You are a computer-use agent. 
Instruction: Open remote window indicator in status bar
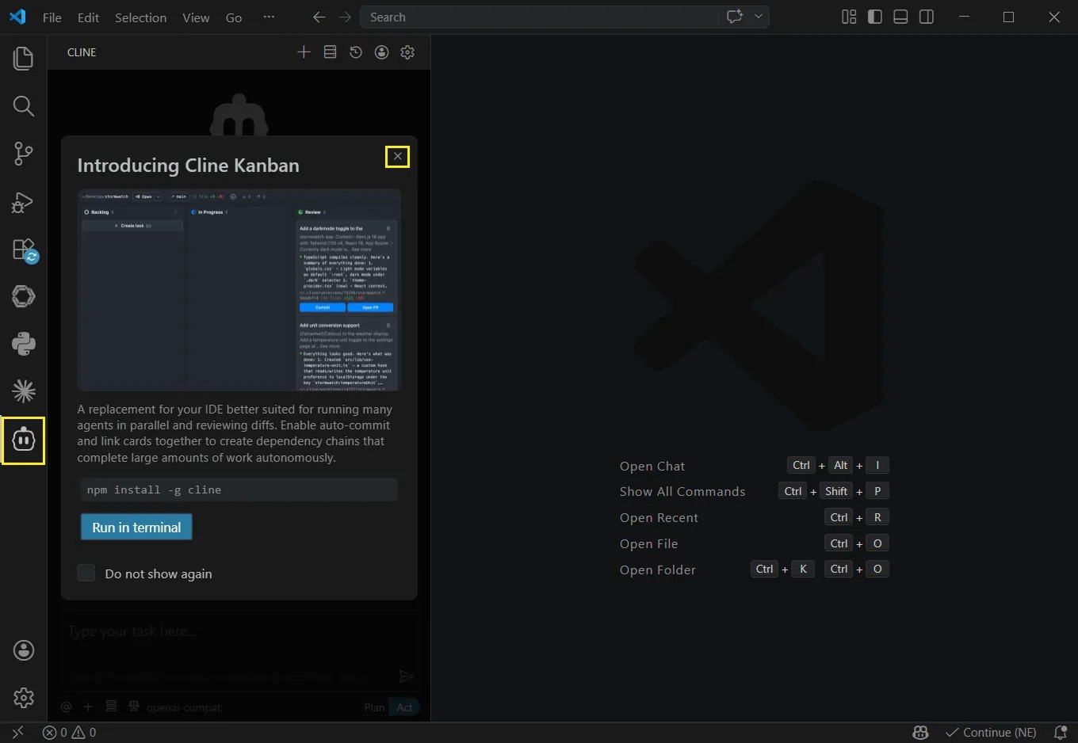[17, 733]
